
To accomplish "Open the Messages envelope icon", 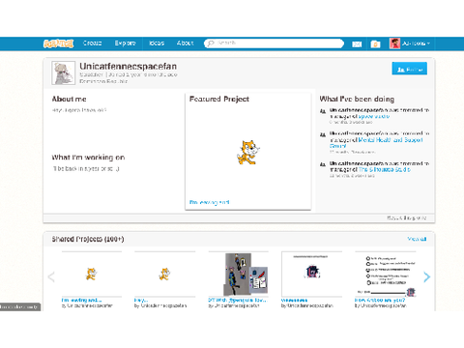I will (x=357, y=44).
